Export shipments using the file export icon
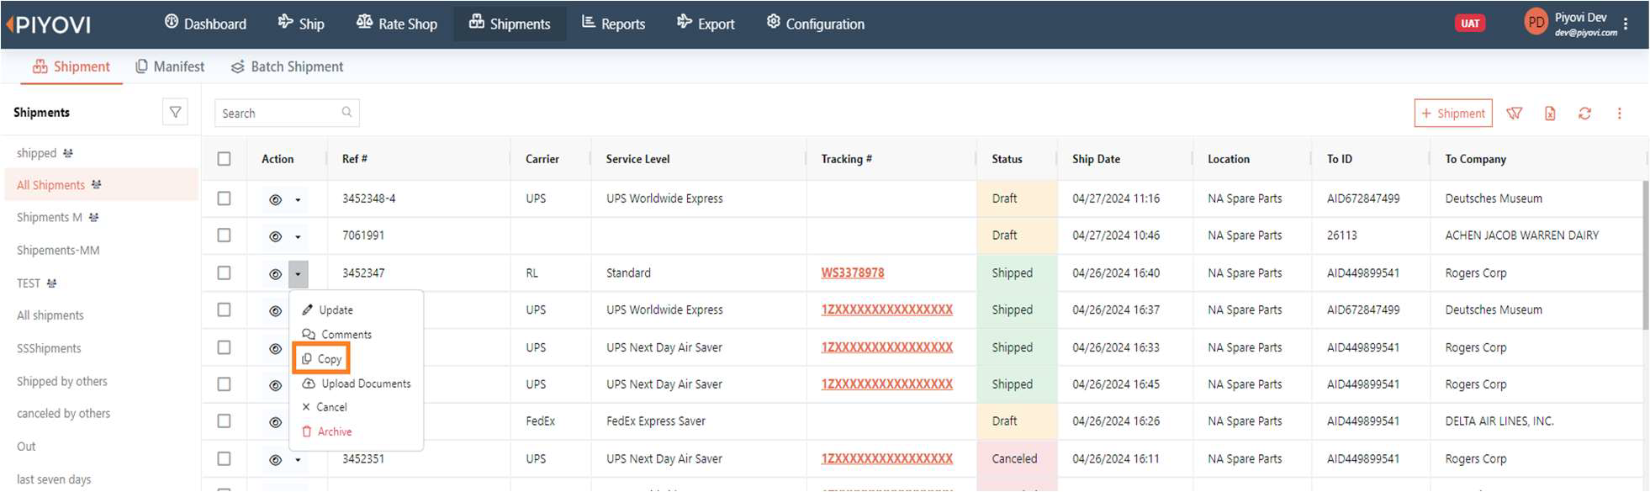Image resolution: width=1650 pixels, height=492 pixels. click(x=1550, y=114)
